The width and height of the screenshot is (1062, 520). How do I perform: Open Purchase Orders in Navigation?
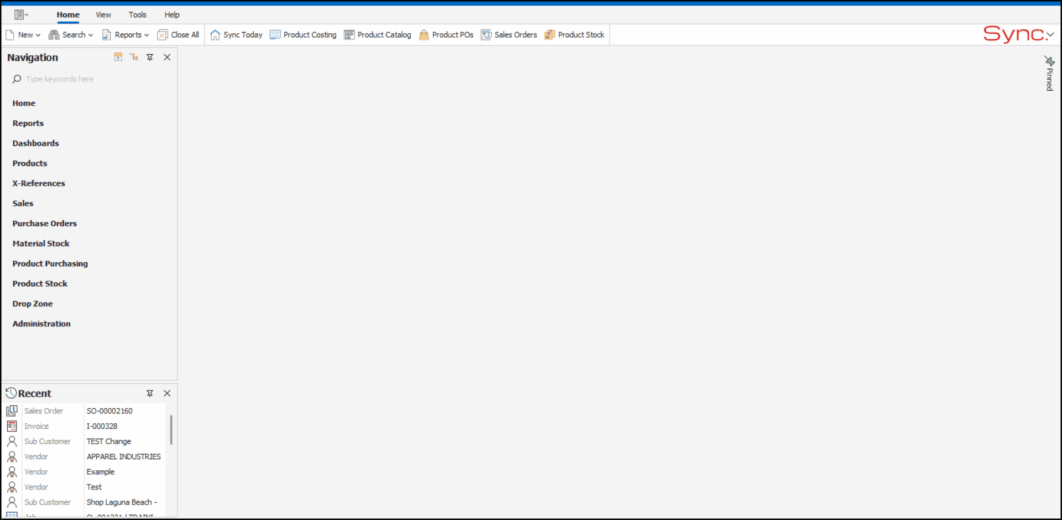click(x=45, y=223)
